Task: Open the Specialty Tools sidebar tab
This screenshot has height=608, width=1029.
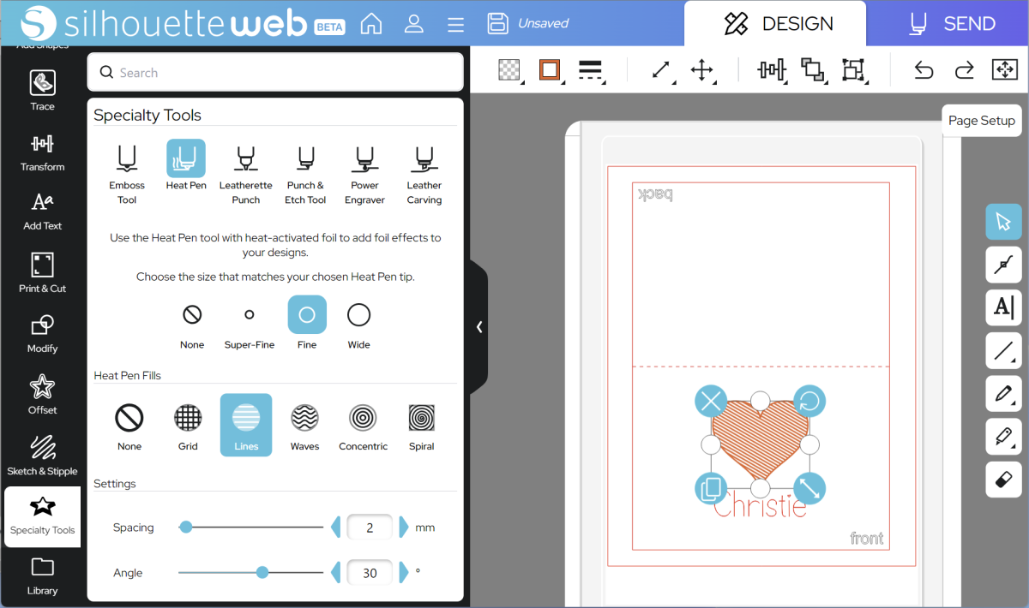Action: click(42, 516)
